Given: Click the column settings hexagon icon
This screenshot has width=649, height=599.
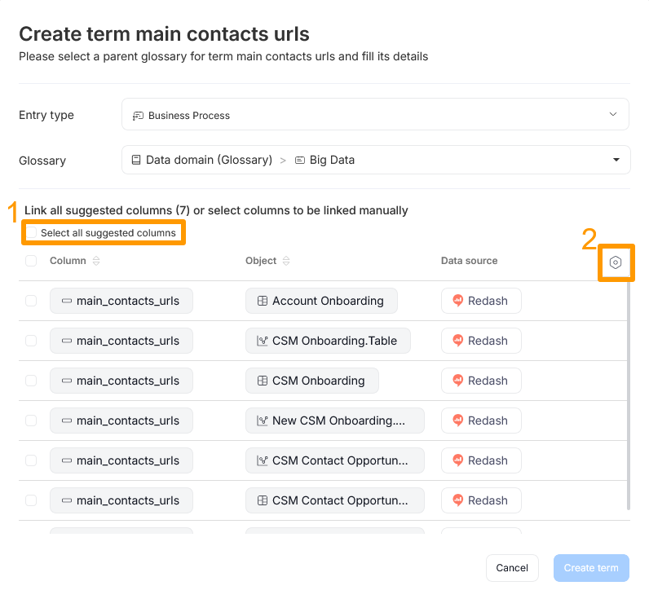Looking at the screenshot, I should point(616,262).
